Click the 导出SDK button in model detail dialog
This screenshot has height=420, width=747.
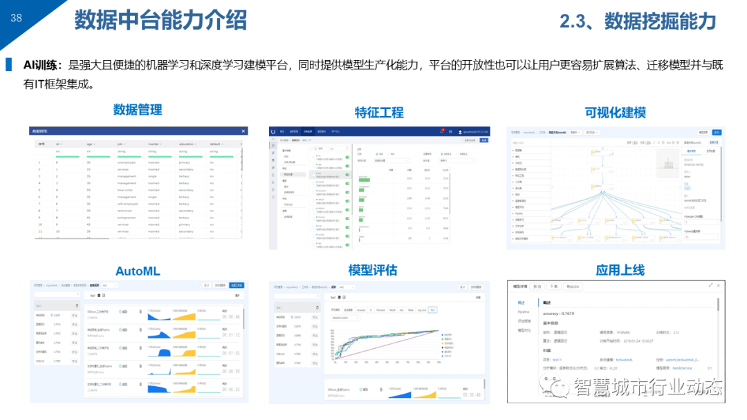pyautogui.click(x=572, y=287)
